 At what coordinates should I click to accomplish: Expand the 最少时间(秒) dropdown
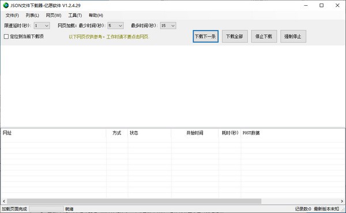click(x=116, y=25)
